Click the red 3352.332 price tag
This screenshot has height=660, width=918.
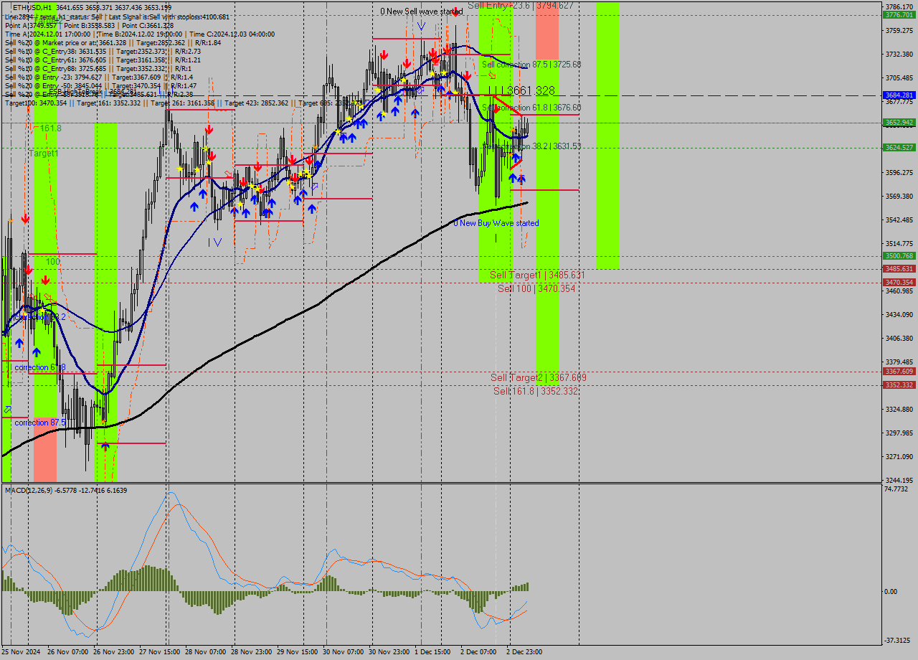coord(899,385)
